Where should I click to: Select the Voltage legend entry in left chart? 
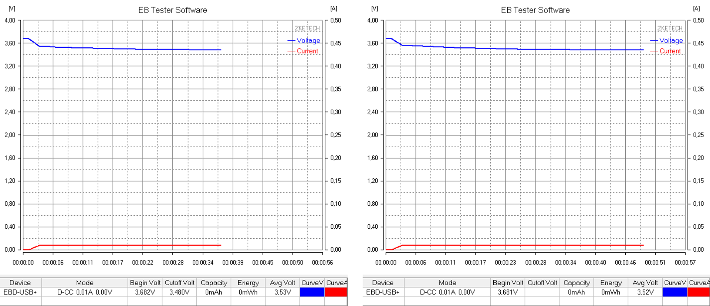tap(308, 41)
